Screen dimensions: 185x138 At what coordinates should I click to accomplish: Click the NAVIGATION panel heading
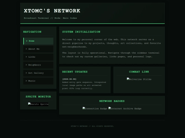[32, 32]
